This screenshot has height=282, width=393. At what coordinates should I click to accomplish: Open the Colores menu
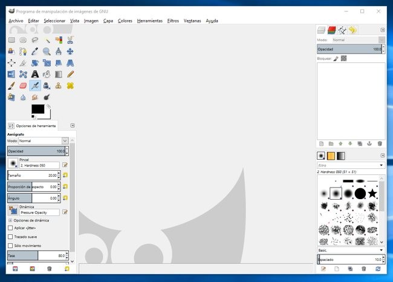[125, 21]
